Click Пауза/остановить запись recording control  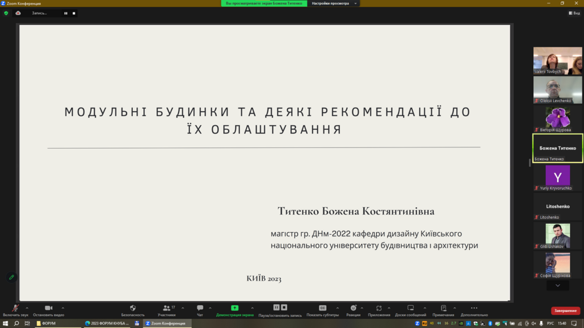[280, 308]
